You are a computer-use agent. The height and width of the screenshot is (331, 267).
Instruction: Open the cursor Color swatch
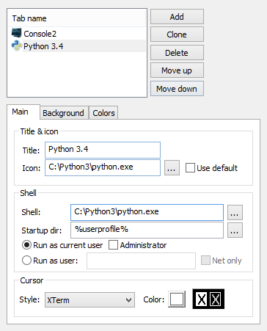click(177, 299)
